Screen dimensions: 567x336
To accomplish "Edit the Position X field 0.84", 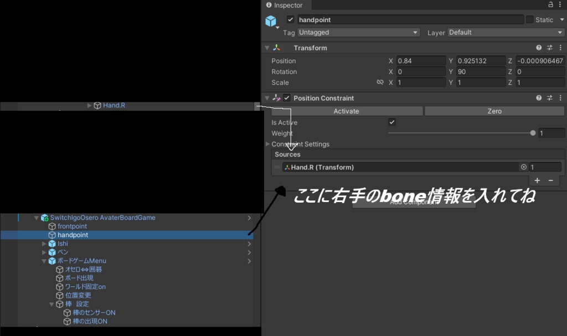I will (421, 61).
